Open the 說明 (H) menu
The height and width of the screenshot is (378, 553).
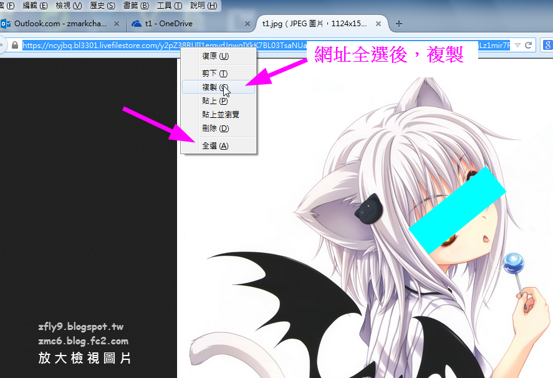tap(203, 5)
